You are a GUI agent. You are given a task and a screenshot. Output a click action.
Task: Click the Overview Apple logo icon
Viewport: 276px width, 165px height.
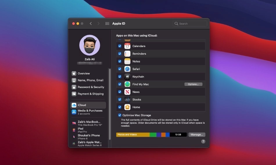click(74, 73)
